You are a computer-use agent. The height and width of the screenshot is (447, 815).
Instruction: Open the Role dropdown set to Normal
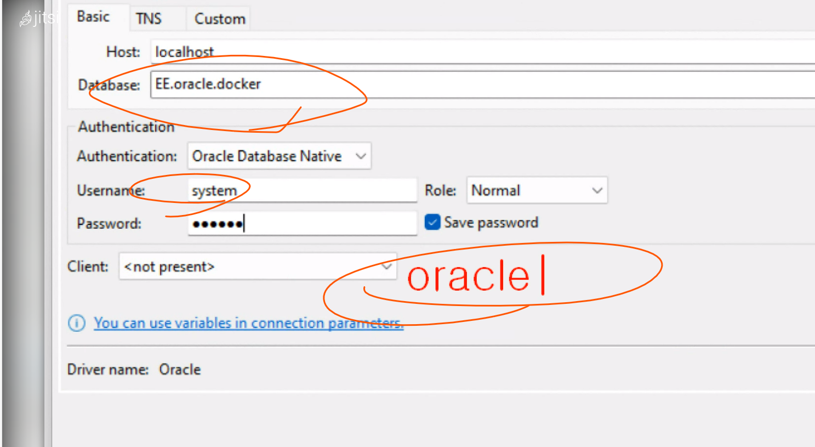click(537, 190)
